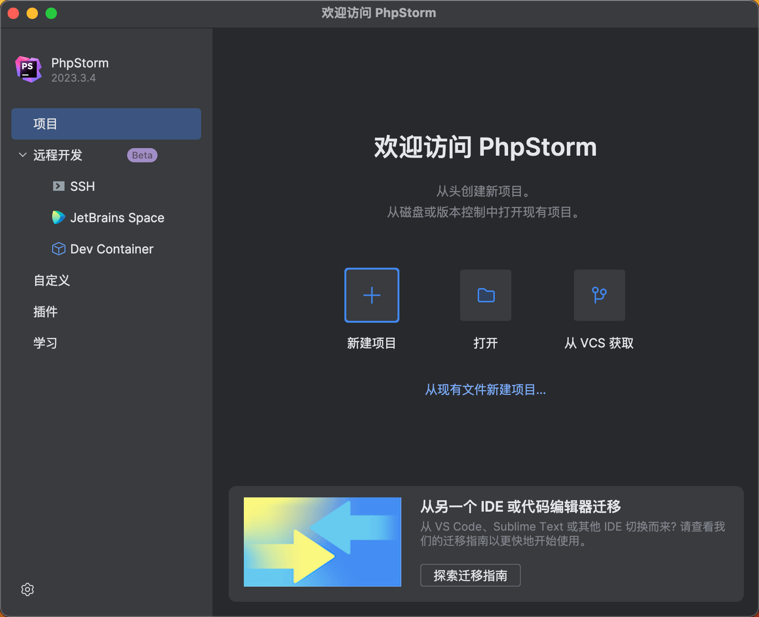Minimize the window with yellow button
The width and height of the screenshot is (759, 617).
pos(32,13)
